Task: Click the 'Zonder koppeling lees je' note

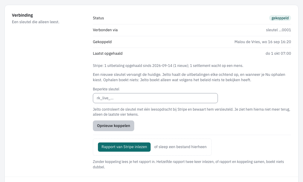Action: click(x=188, y=164)
